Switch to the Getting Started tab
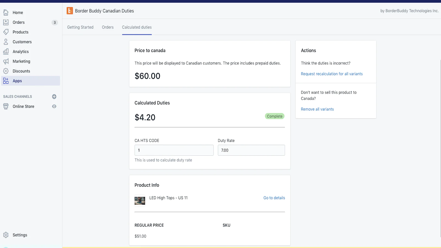Screen dimensions: 441x248 click(80, 27)
